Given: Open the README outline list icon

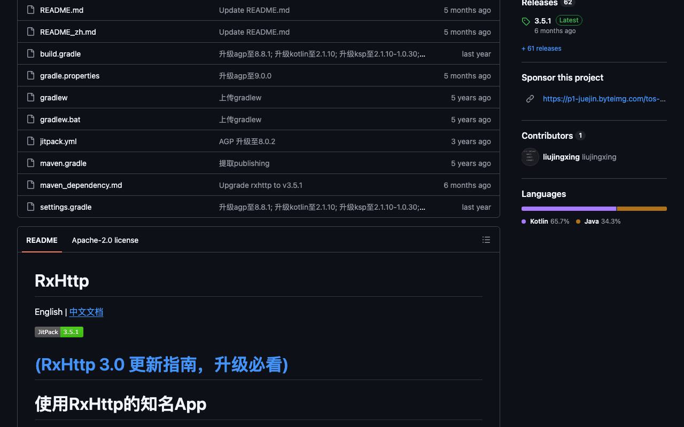Looking at the screenshot, I should tap(486, 240).
